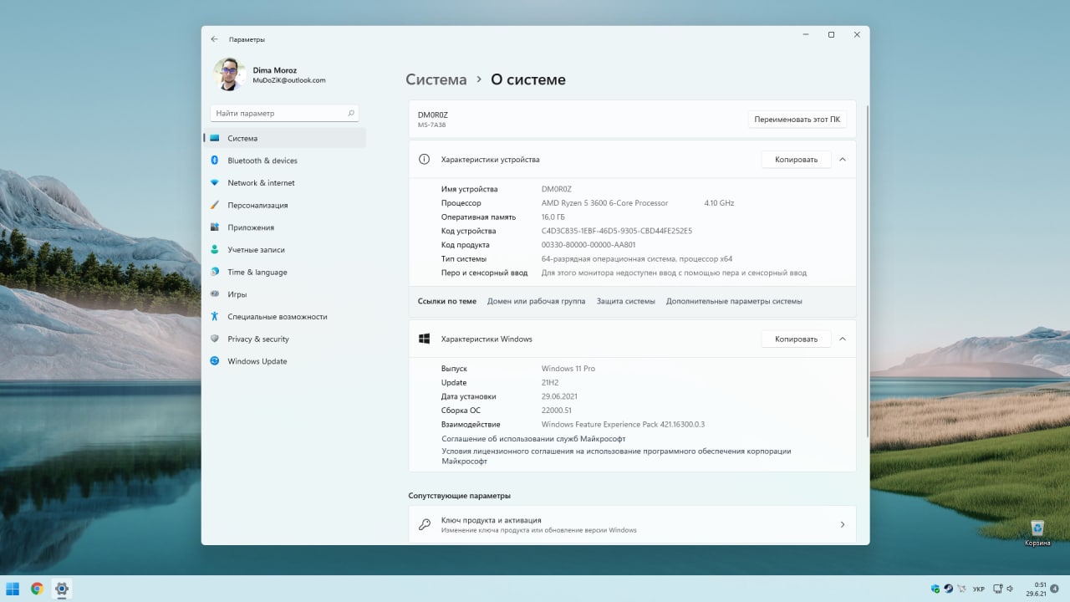The width and height of the screenshot is (1070, 602).
Task: Click the Windows Feature Experience Pack value
Action: 623,425
